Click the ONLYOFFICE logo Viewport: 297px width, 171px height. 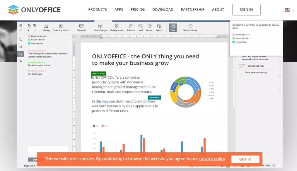pos(34,10)
